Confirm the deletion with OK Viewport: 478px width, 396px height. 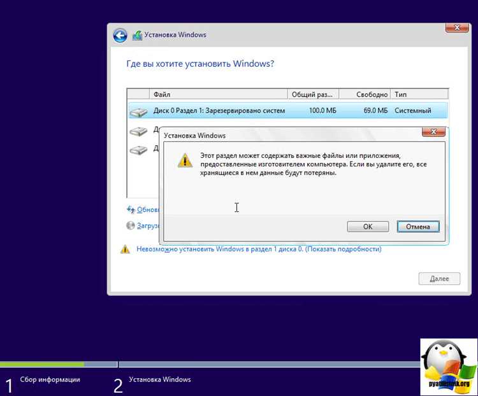[x=368, y=227]
